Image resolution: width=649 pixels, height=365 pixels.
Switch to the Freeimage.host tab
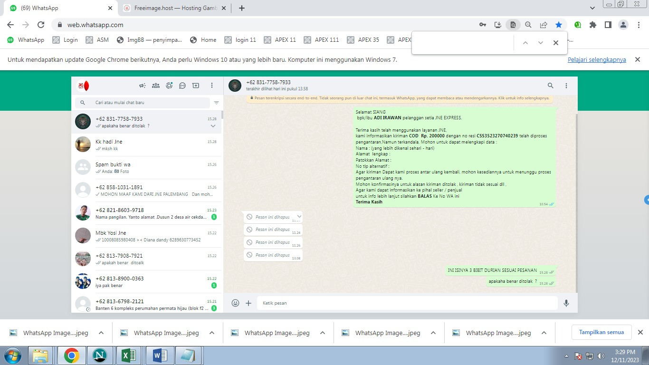tap(174, 8)
